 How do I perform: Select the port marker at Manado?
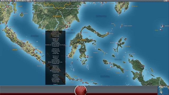[107, 33]
